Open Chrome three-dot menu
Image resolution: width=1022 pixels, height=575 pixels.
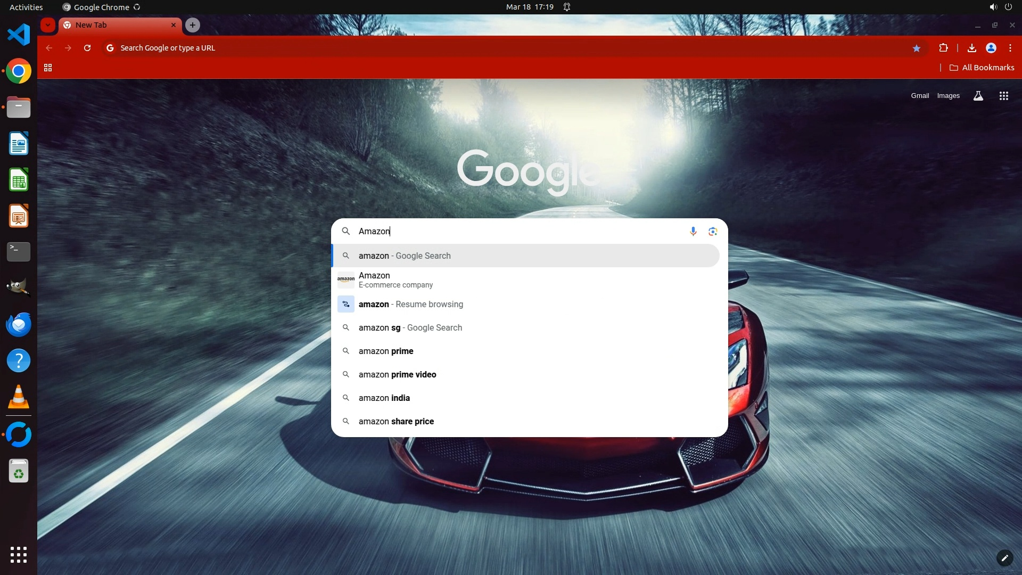click(x=1010, y=48)
